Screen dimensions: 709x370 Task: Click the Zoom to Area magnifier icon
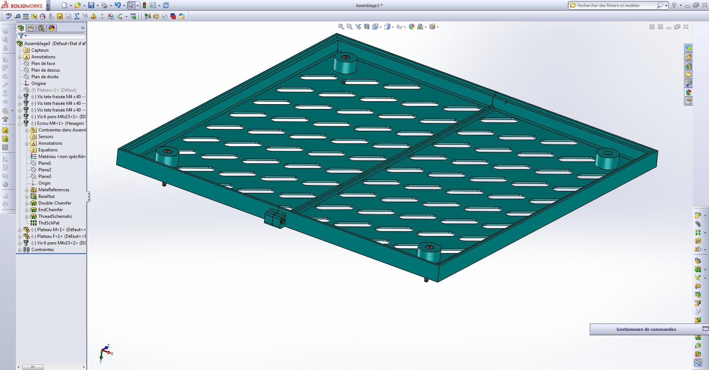(x=350, y=27)
